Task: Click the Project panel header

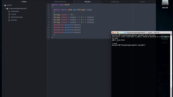Action: (24, 2)
